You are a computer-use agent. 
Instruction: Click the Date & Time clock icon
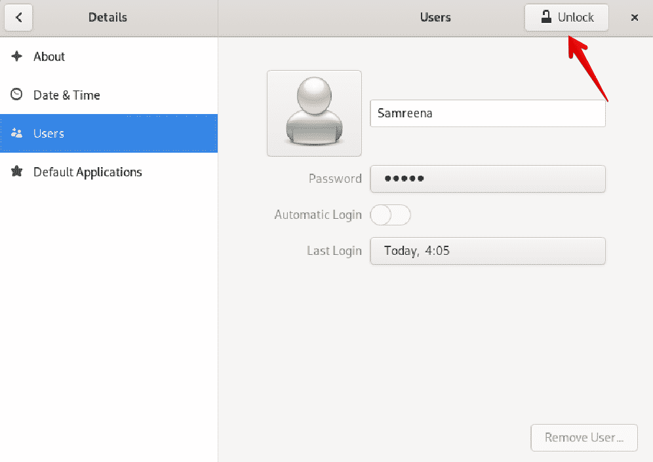(x=17, y=95)
